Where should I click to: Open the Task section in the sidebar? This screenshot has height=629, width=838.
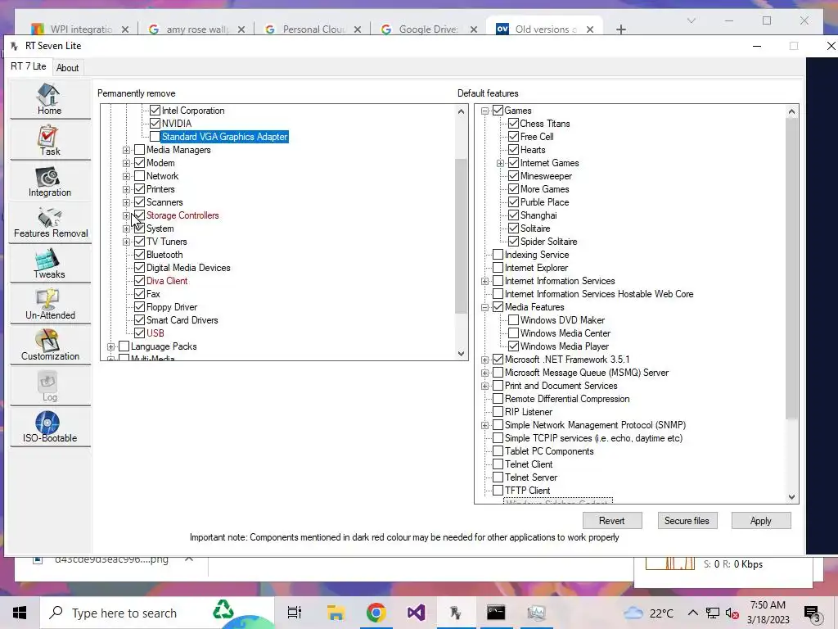pos(50,140)
